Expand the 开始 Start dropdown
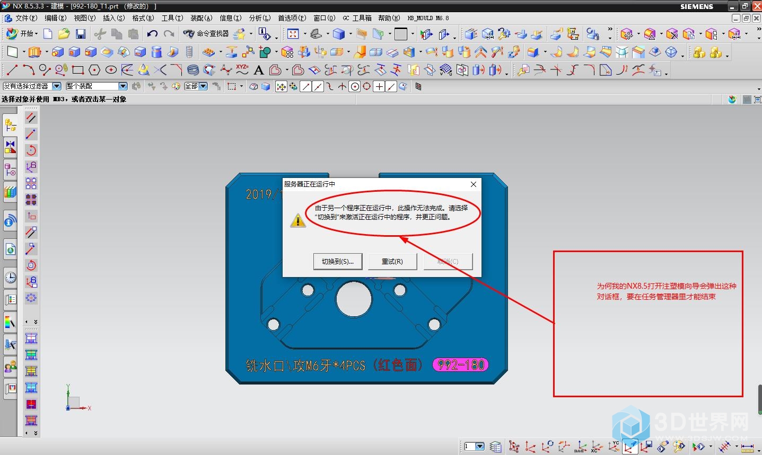762x455 pixels. tap(22, 33)
